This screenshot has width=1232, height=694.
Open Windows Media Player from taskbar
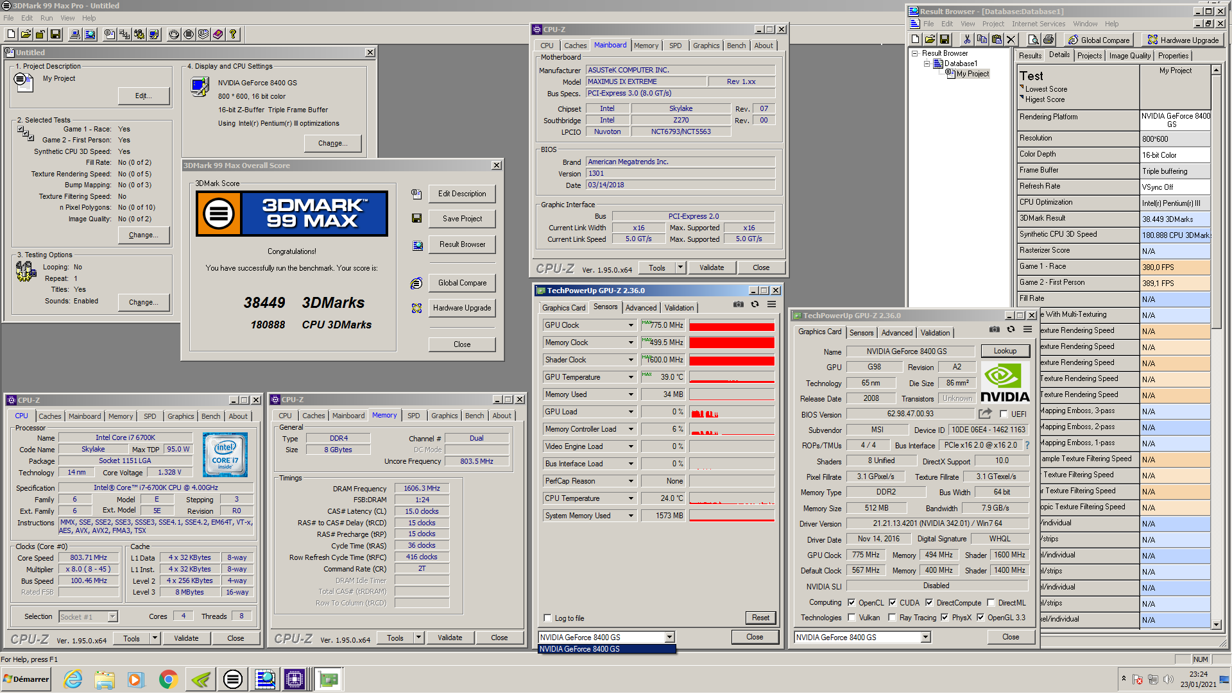coord(135,679)
